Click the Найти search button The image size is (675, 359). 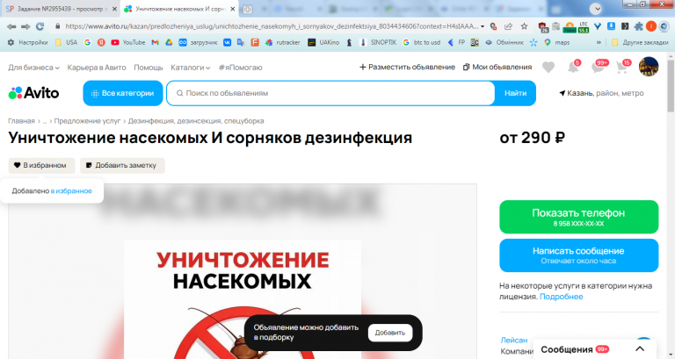click(515, 93)
